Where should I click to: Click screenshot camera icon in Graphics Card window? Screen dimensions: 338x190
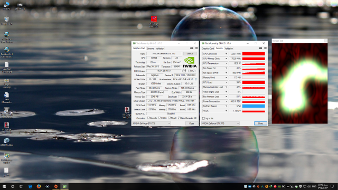[x=191, y=48]
